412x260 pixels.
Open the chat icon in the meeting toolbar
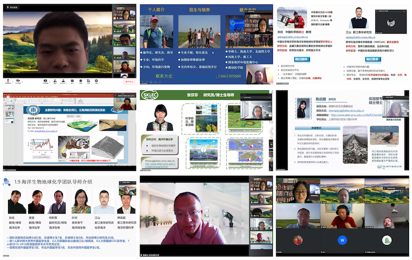point(72,80)
